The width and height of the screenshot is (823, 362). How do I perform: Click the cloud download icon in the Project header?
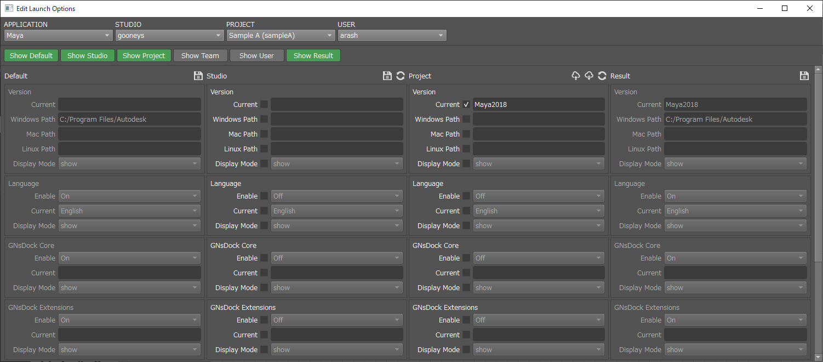click(x=589, y=76)
